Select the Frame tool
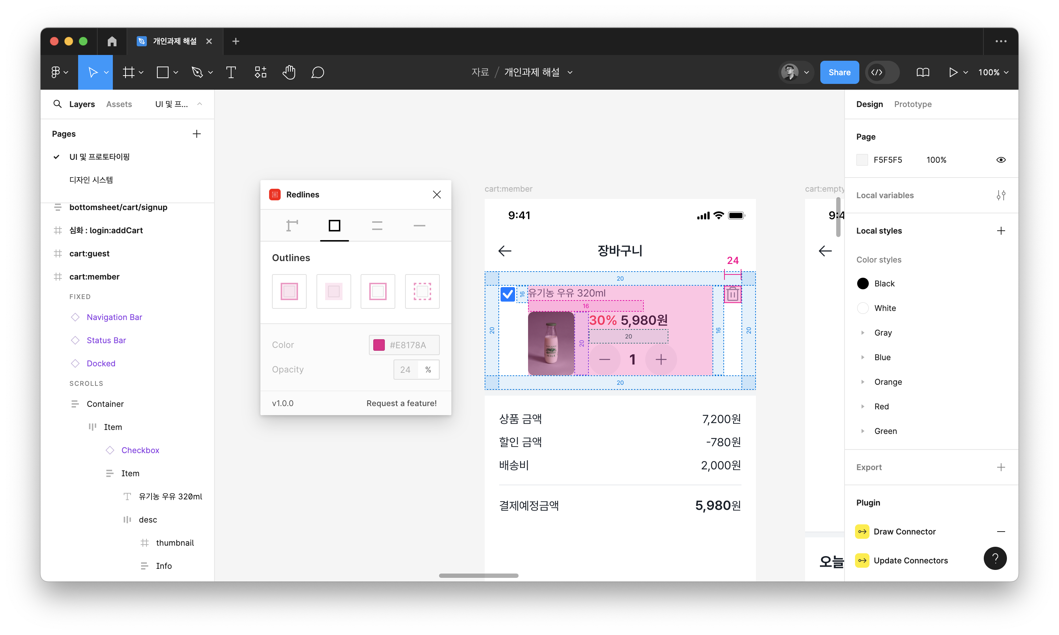 (128, 72)
